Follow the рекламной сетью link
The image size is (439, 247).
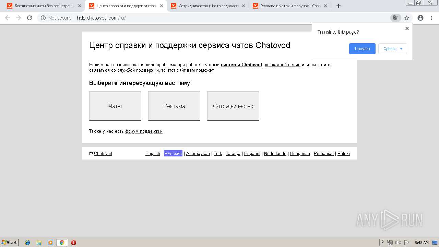[x=283, y=64]
